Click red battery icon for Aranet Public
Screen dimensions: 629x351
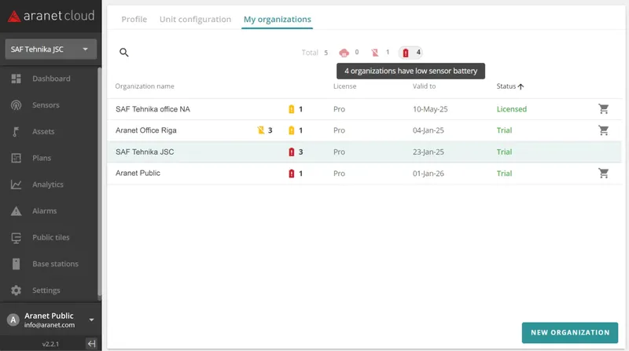tap(292, 174)
